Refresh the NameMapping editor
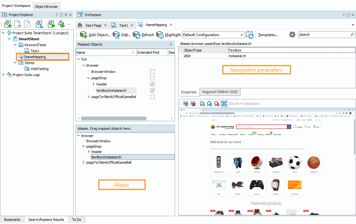Screen dimensions: 356x224 (x=137, y=35)
